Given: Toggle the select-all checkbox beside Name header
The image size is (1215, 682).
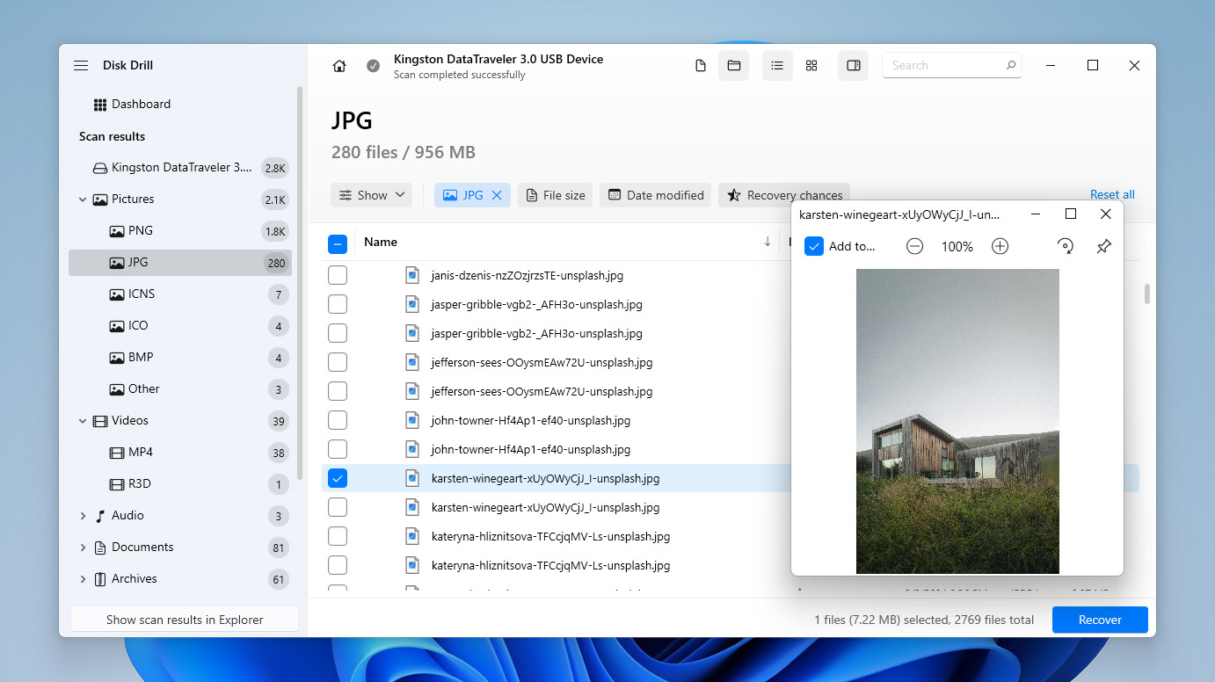Looking at the screenshot, I should [338, 244].
